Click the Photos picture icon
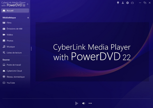This screenshot has height=108, width=153. (4, 41)
